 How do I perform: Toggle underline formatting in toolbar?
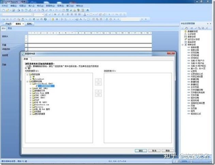coord(63,14)
